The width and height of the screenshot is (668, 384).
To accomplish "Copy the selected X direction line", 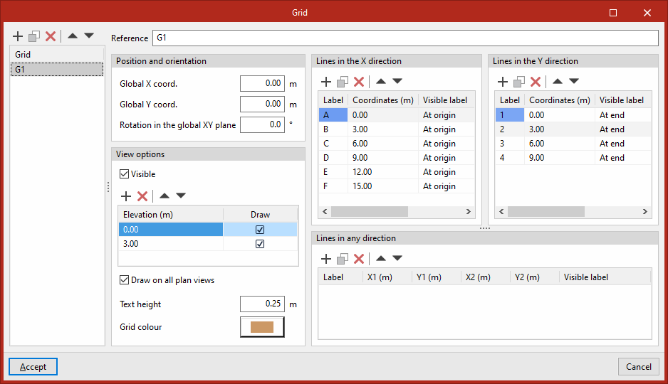I will (x=343, y=81).
